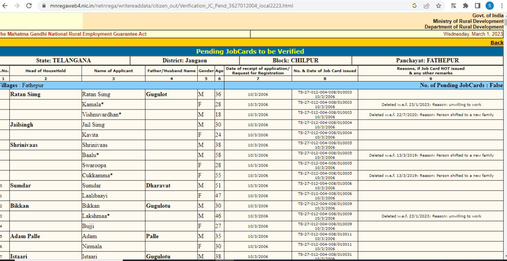Click the browser back arrow

click(5, 5)
